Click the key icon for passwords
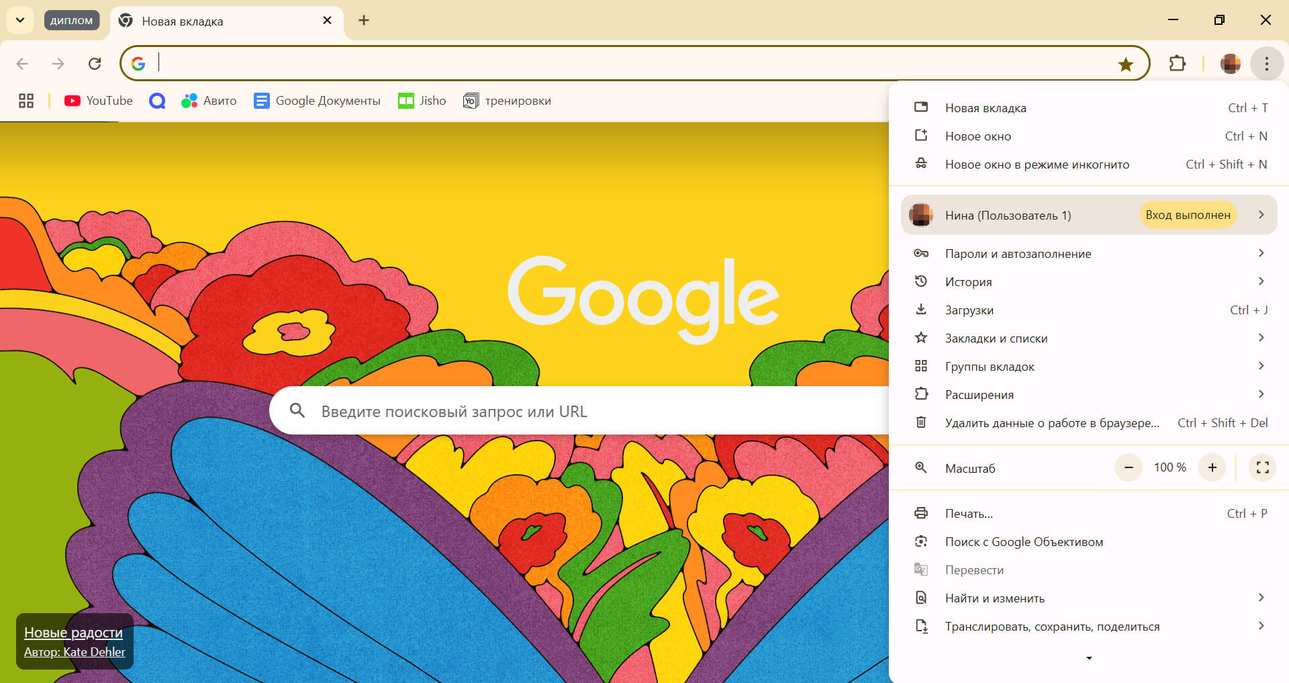The image size is (1289, 683). [921, 253]
